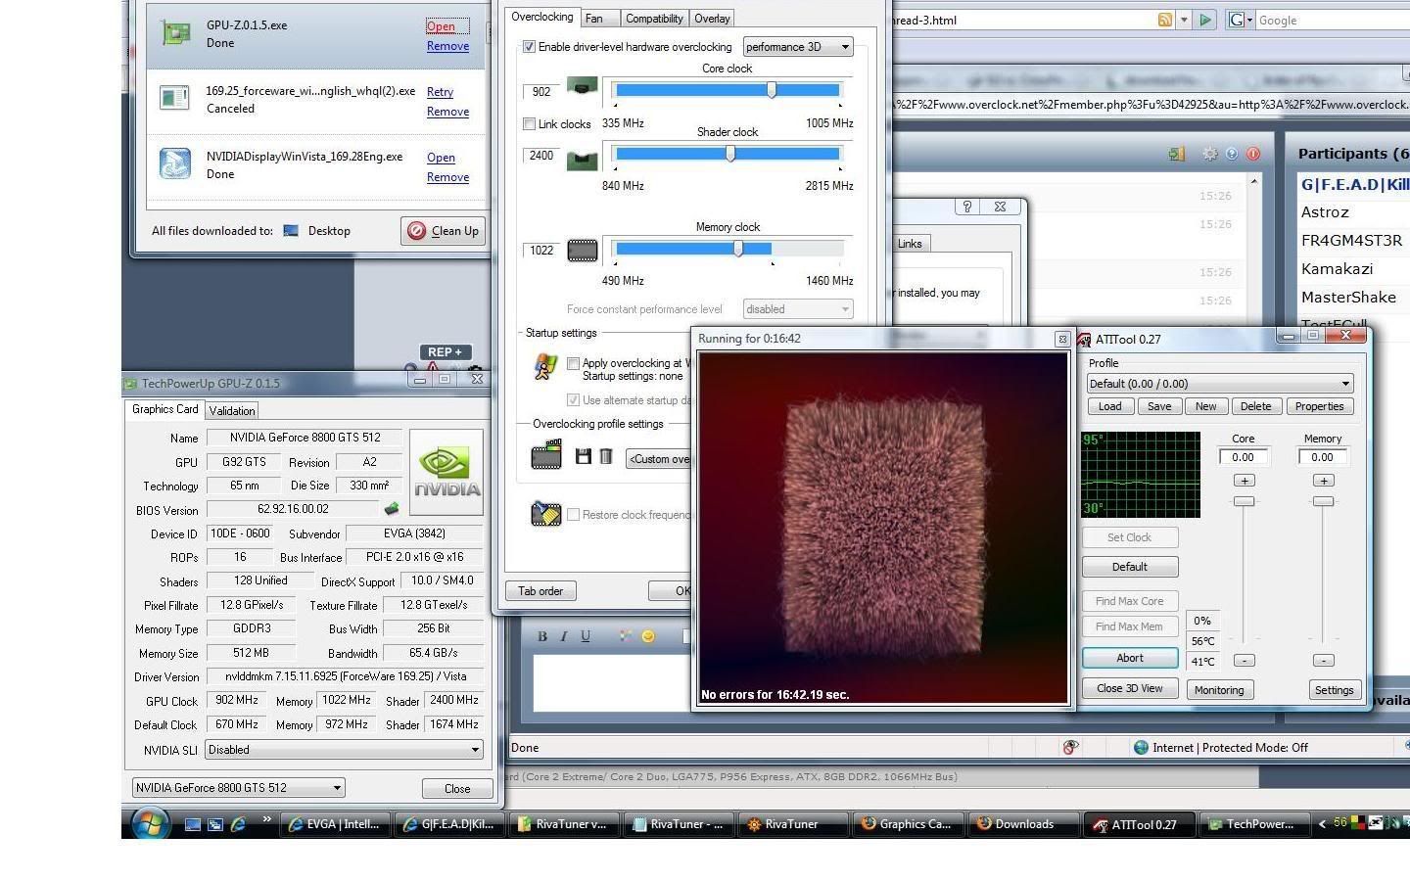Open the address bar history dropdown arrow
This screenshot has width=1410, height=881.
point(1184,20)
